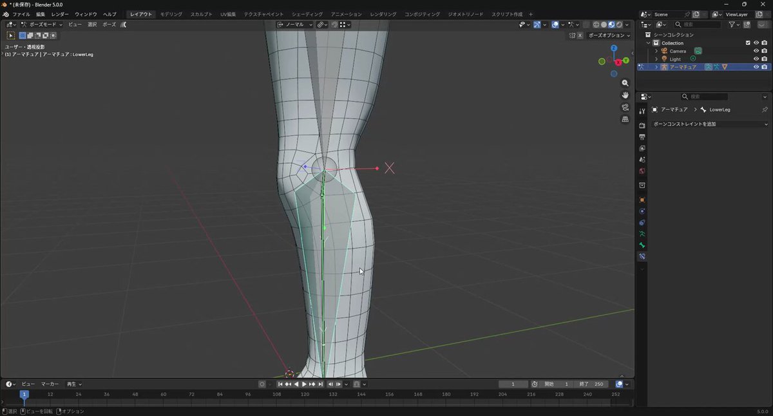
Task: Jump to the timeline end frame button
Action: [x=320, y=384]
